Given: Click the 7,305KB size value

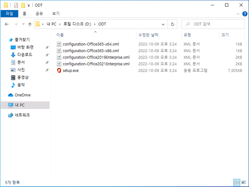Looking at the screenshot, I should 235,71.
